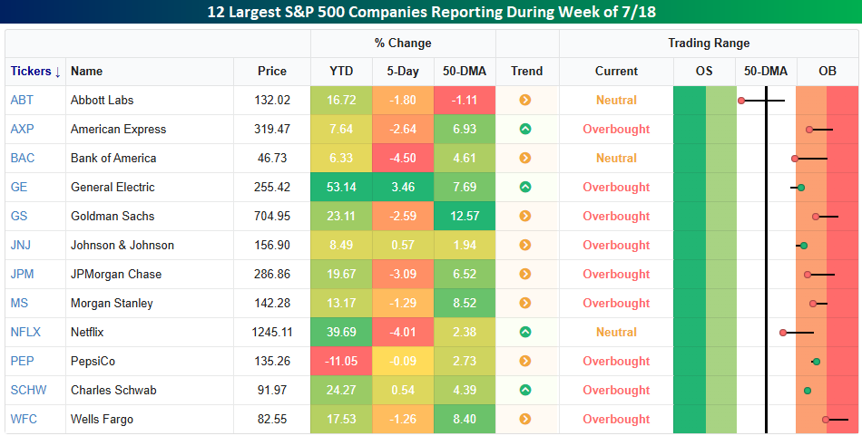Sort by the YTD column header

point(341,72)
